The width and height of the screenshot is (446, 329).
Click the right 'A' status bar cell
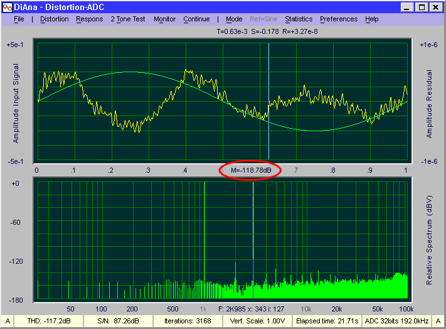(x=438, y=321)
